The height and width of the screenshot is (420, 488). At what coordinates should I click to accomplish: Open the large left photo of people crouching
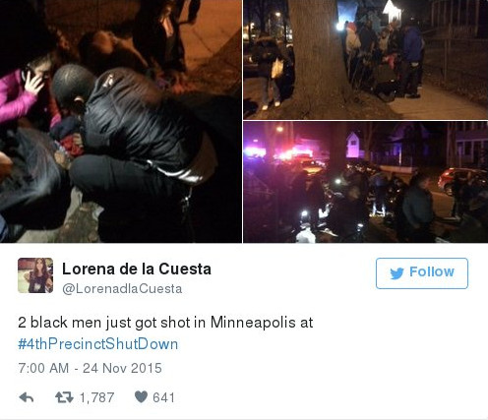coord(121,121)
